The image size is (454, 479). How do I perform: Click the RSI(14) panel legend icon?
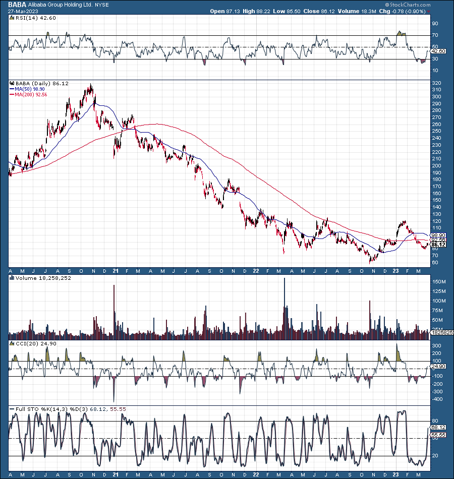tap(12, 18)
